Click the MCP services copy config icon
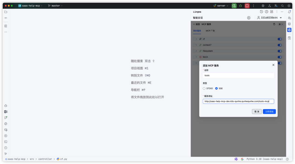The width and height of the screenshot is (295, 164). click(274, 24)
